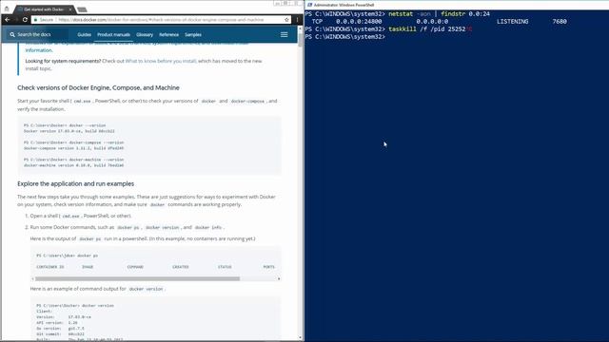Close the 'Get started with Docker' tab
This screenshot has width=609, height=342.
70,9
